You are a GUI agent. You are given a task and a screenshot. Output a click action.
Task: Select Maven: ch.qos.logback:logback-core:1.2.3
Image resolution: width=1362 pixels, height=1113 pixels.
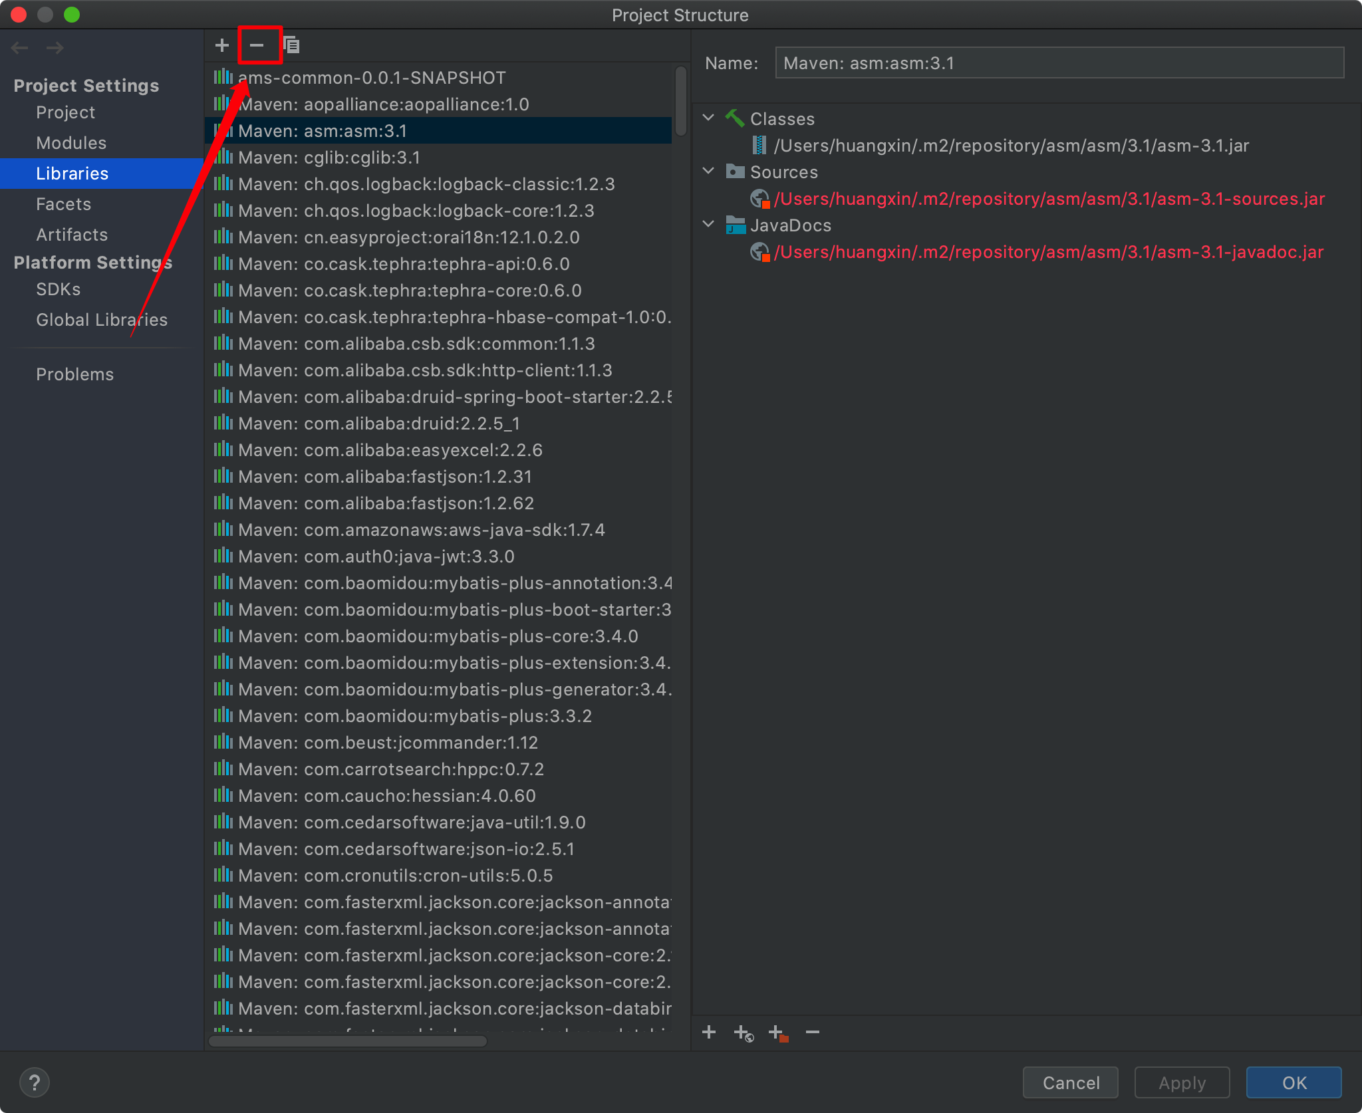point(438,210)
